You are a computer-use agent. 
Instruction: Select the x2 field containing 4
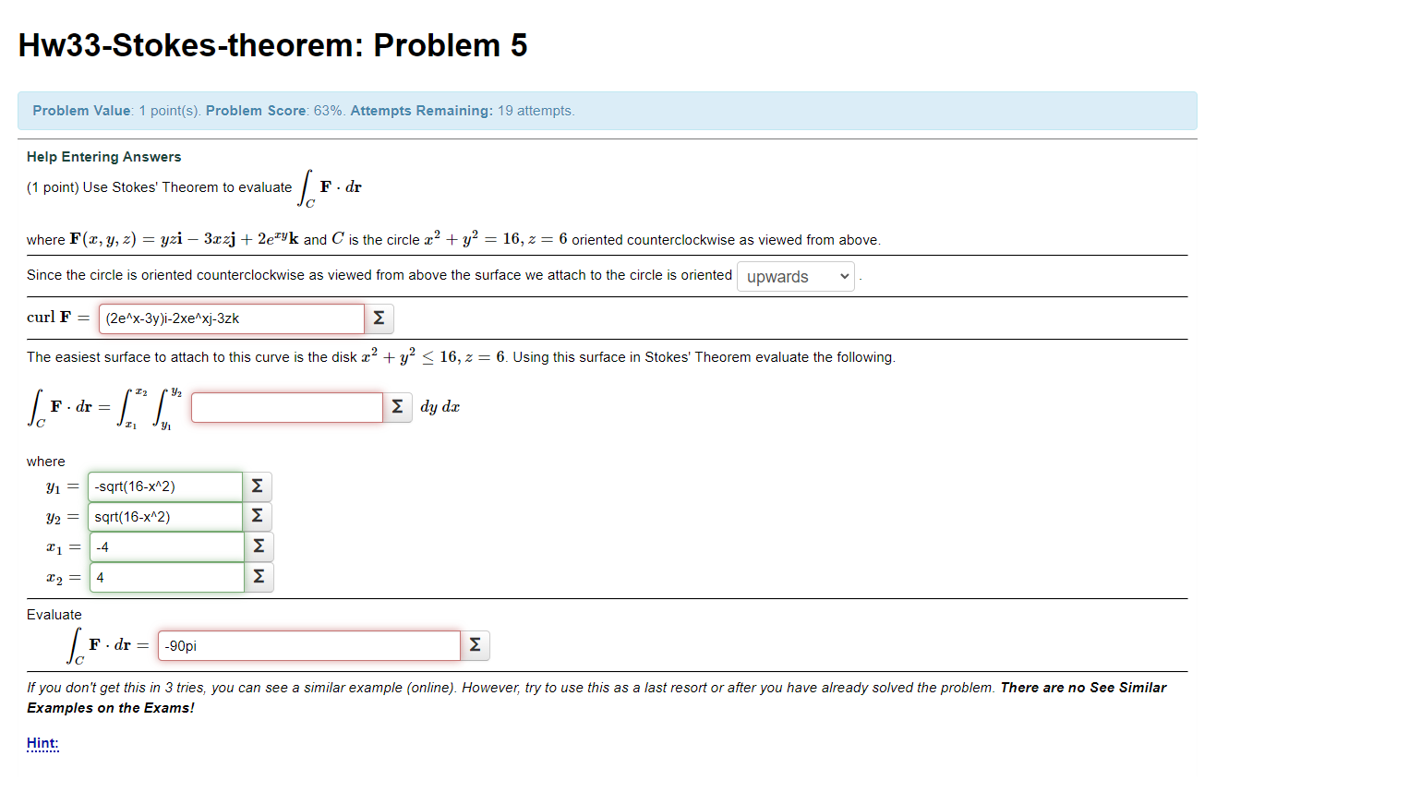click(165, 577)
